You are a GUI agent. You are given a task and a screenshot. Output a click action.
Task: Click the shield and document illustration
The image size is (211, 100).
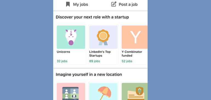pyautogui.click(x=136, y=93)
